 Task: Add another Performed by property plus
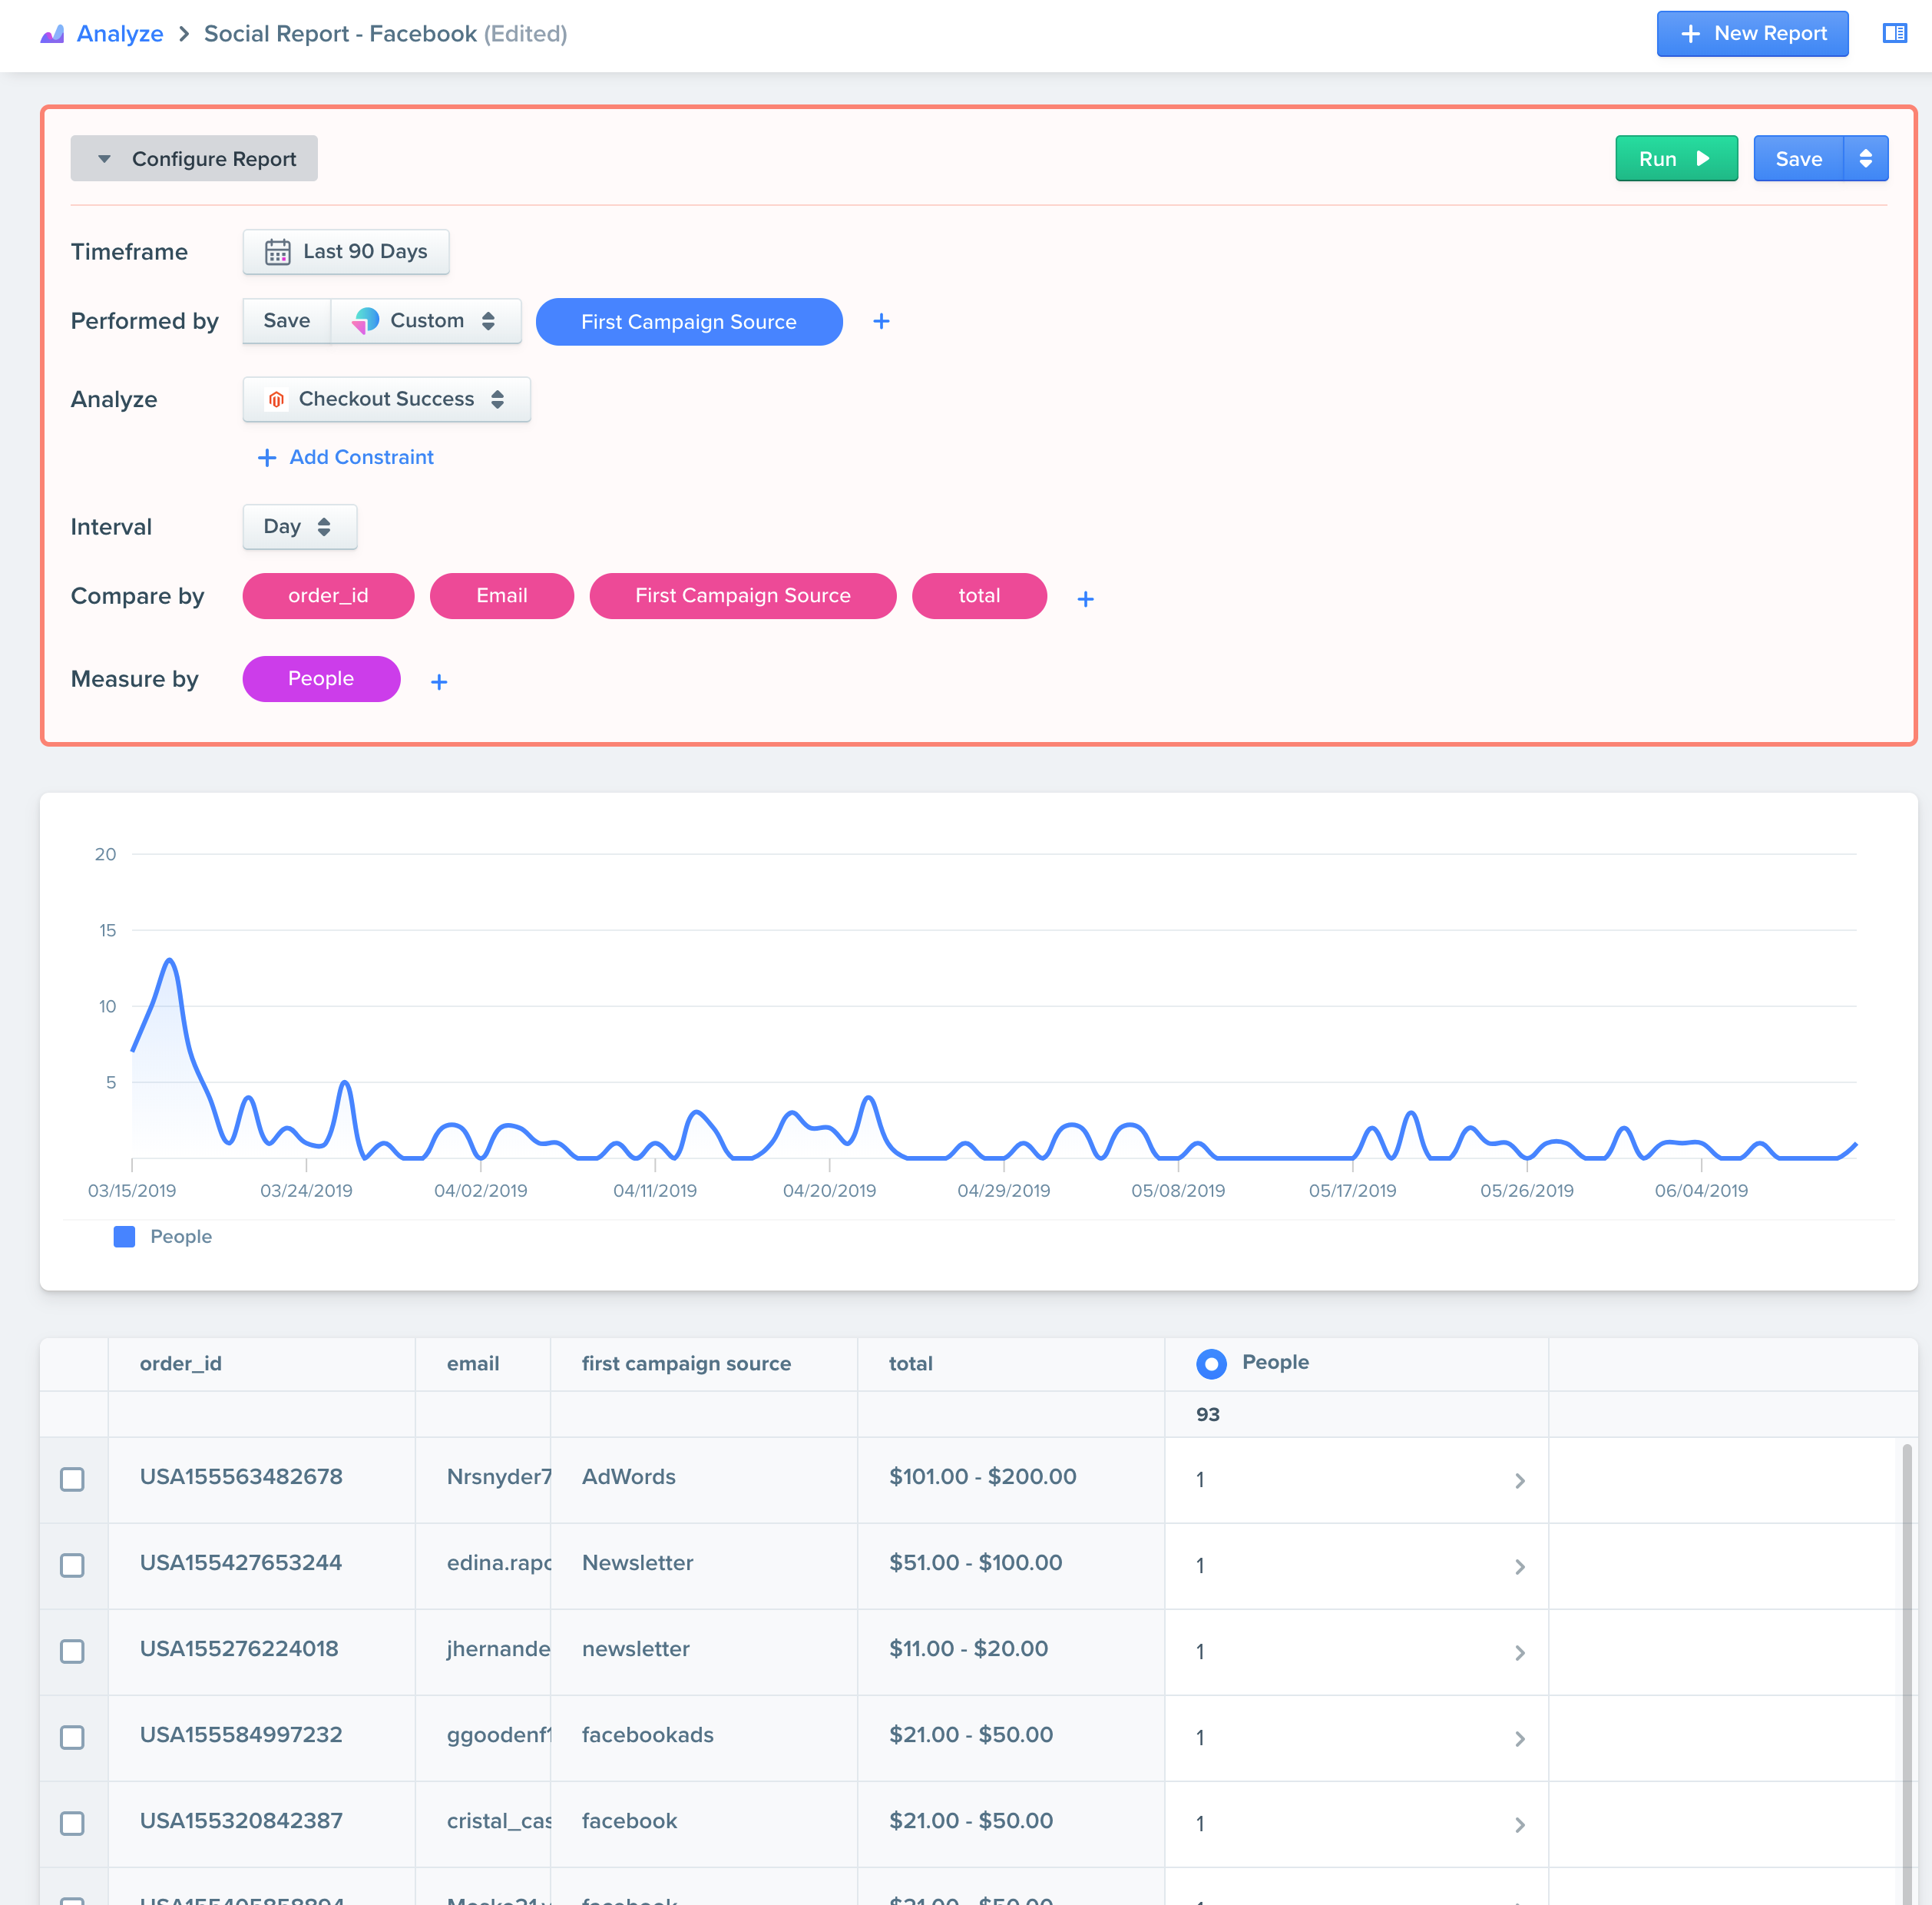point(881,321)
